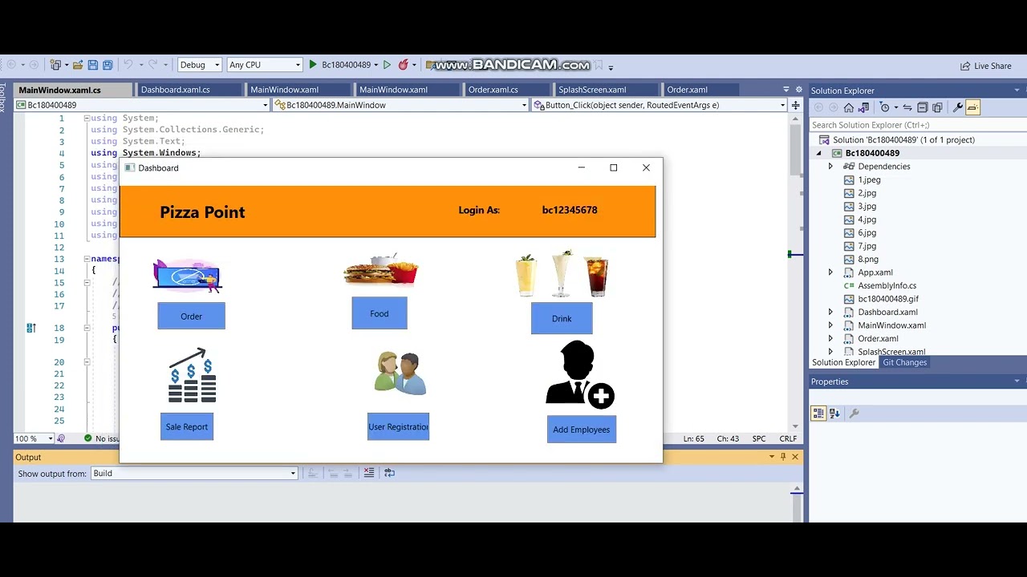Expand the App.xaml node
Image resolution: width=1027 pixels, height=577 pixels.
[830, 272]
